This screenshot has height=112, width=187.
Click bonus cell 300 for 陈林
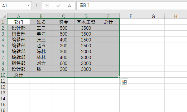tap(63, 51)
